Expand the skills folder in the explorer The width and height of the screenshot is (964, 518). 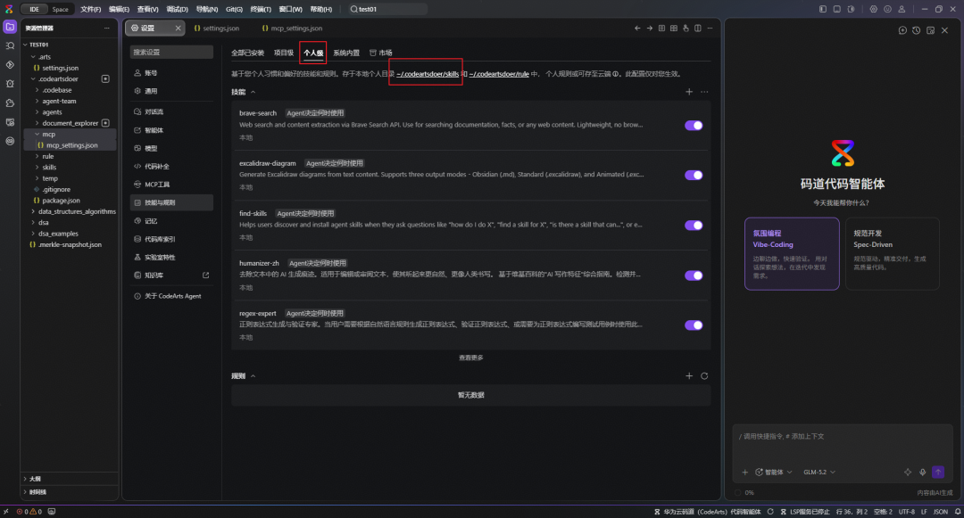point(48,168)
